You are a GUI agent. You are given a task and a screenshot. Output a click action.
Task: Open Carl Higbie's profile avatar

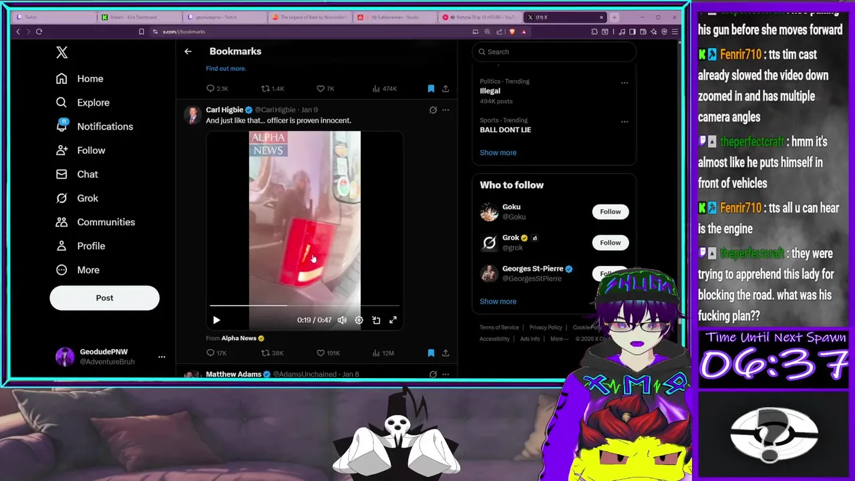[x=192, y=115]
